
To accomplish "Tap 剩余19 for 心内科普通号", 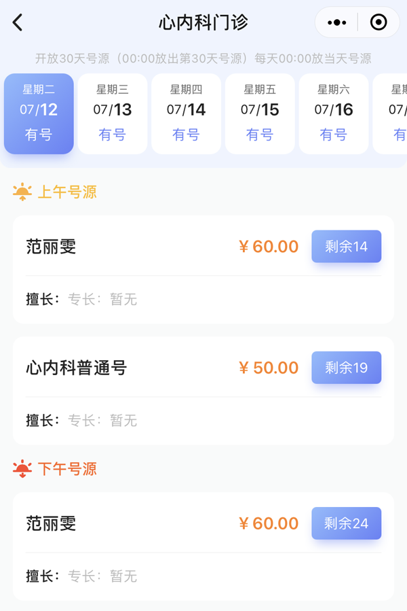I will [346, 368].
